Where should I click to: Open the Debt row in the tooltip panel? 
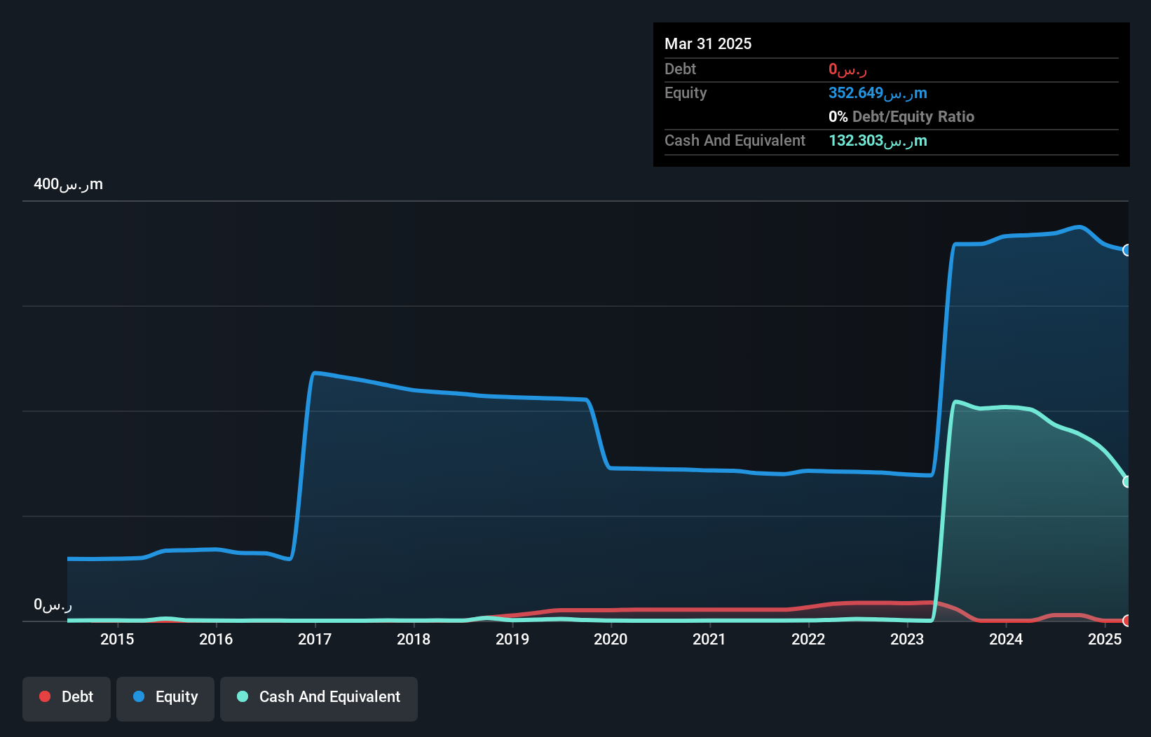click(680, 69)
